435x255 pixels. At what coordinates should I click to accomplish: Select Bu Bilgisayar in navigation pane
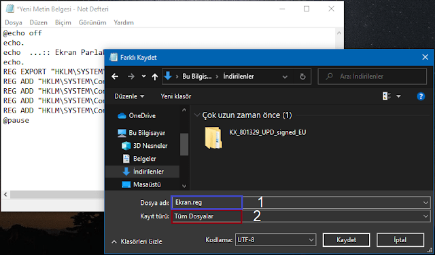pos(147,133)
